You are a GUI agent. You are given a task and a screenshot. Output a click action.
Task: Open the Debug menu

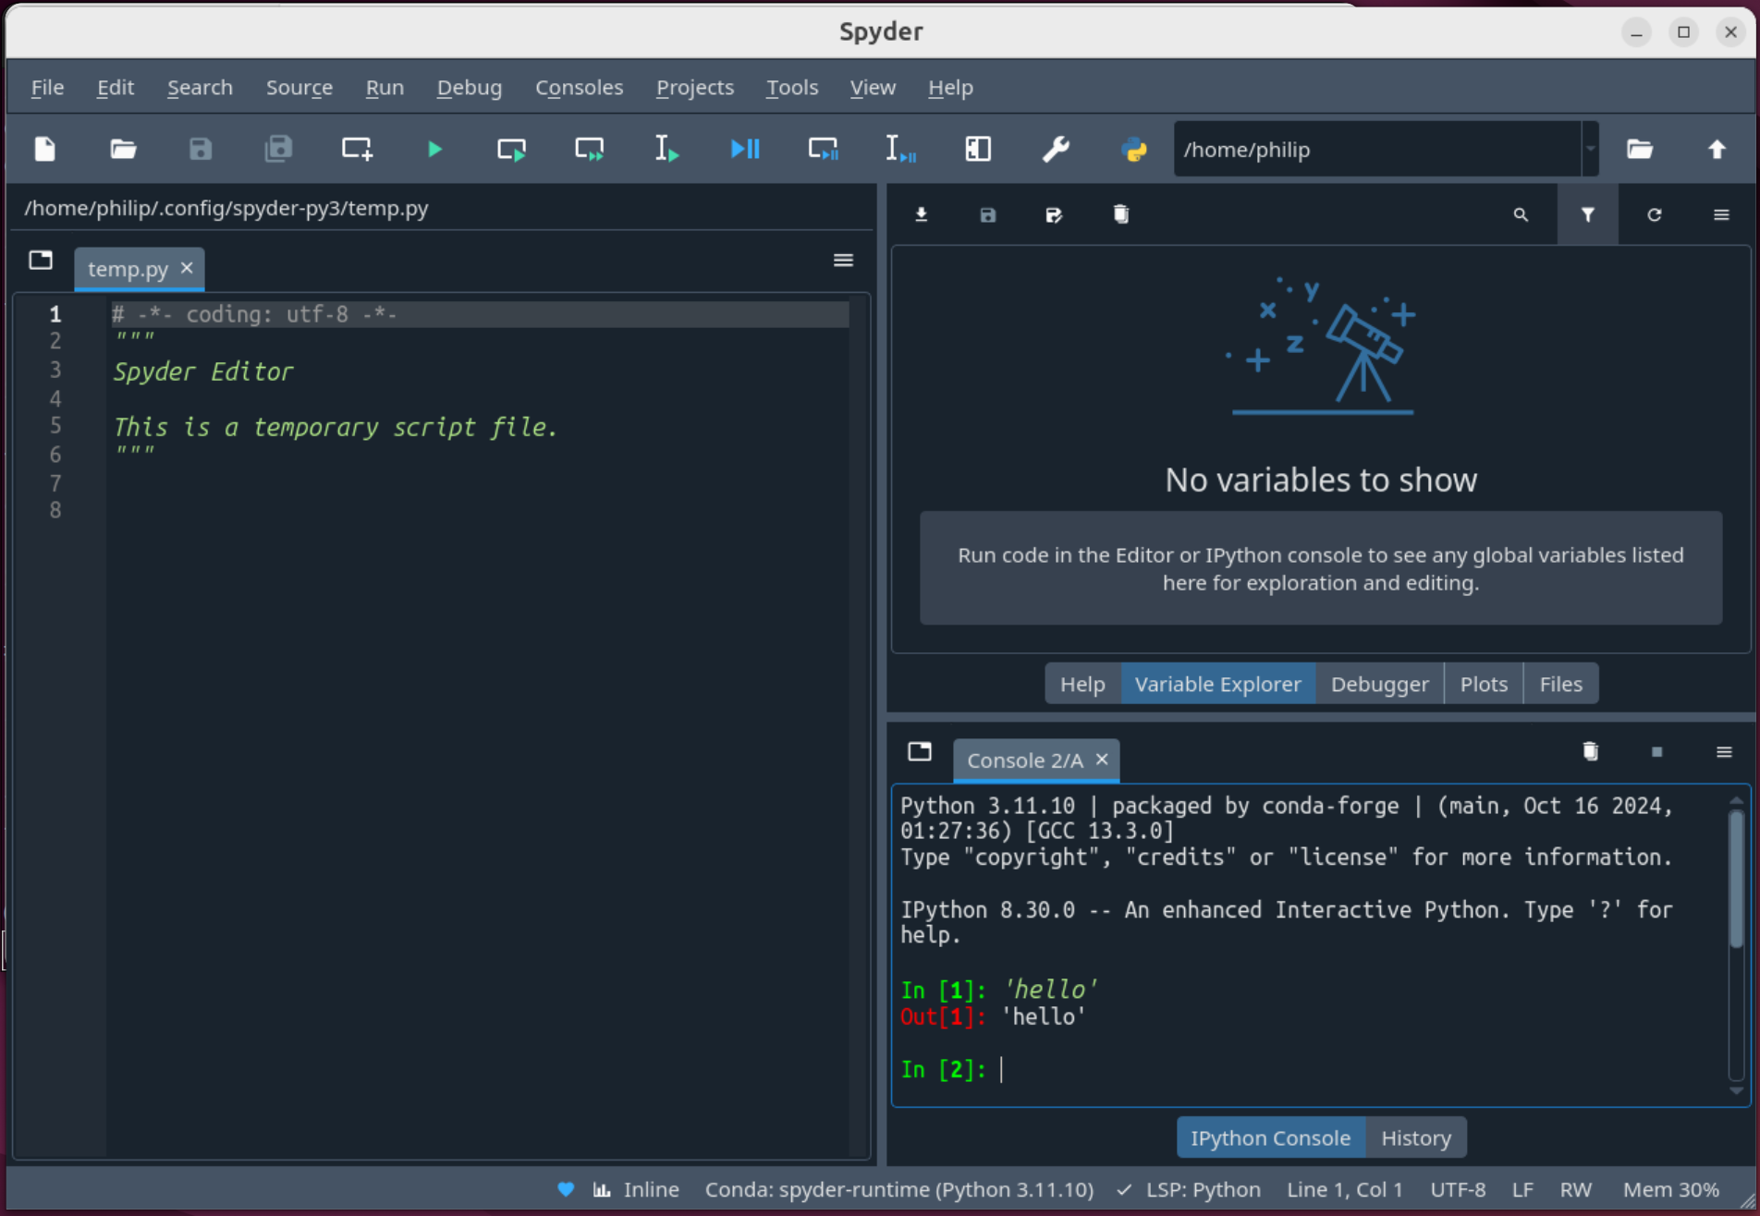pos(470,87)
